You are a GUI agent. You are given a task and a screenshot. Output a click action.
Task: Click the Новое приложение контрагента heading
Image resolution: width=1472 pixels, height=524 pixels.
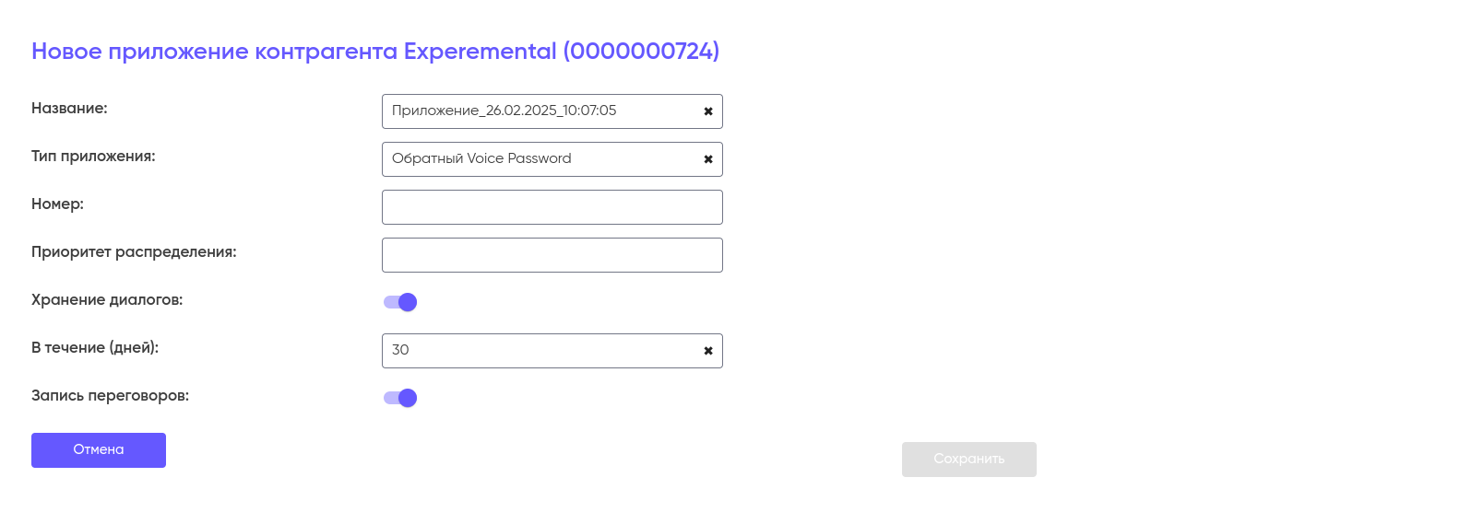pos(375,52)
